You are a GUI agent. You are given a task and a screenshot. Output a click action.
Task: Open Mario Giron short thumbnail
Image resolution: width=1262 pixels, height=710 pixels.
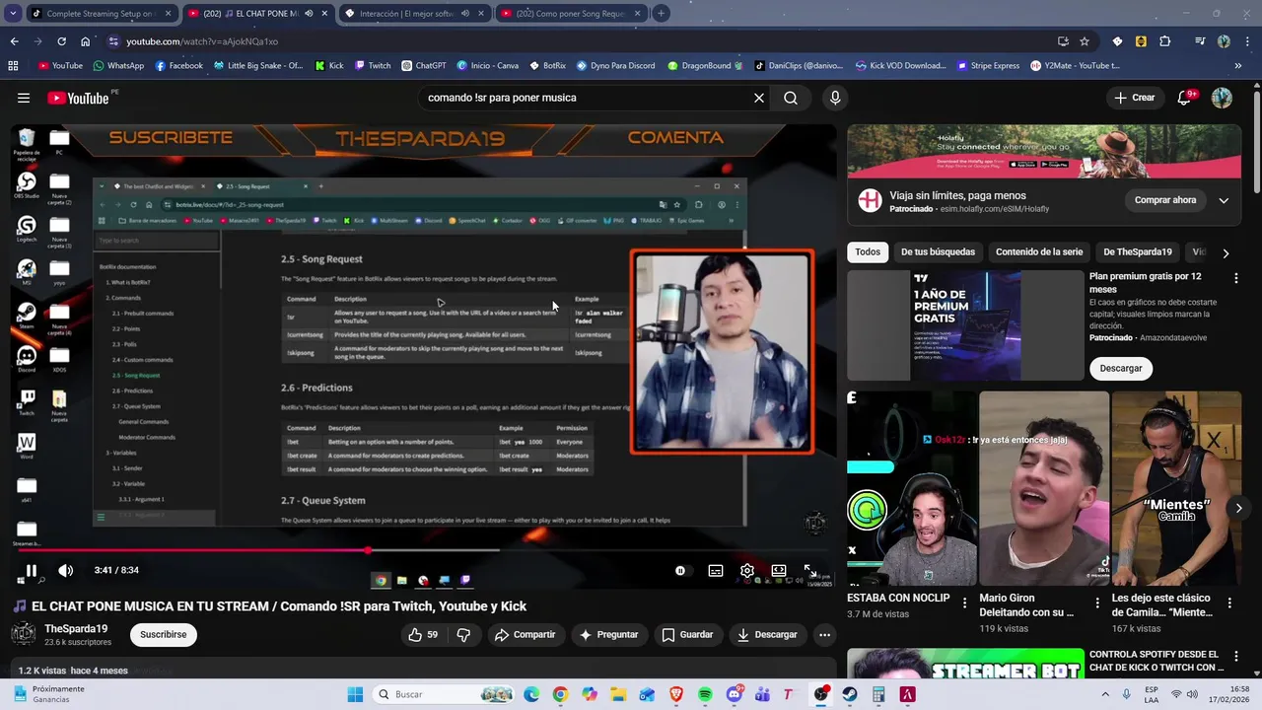point(1044,488)
